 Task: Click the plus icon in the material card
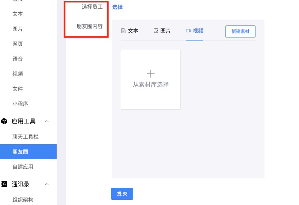[x=151, y=74]
